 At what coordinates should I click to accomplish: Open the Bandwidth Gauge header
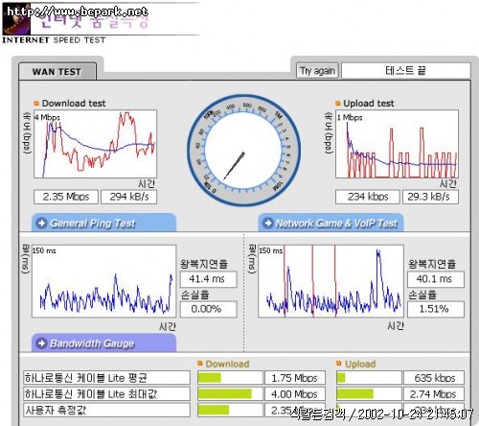tap(103, 343)
